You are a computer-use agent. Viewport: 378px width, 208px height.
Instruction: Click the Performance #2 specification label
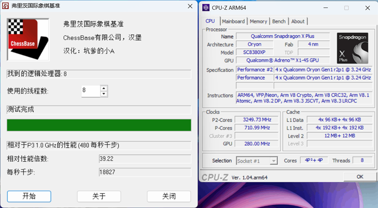click(x=255, y=70)
